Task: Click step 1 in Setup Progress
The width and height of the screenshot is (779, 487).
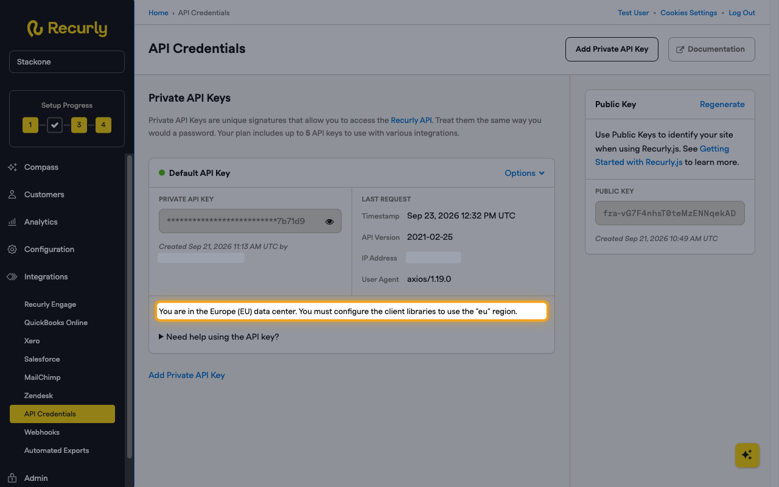Action: pos(30,125)
